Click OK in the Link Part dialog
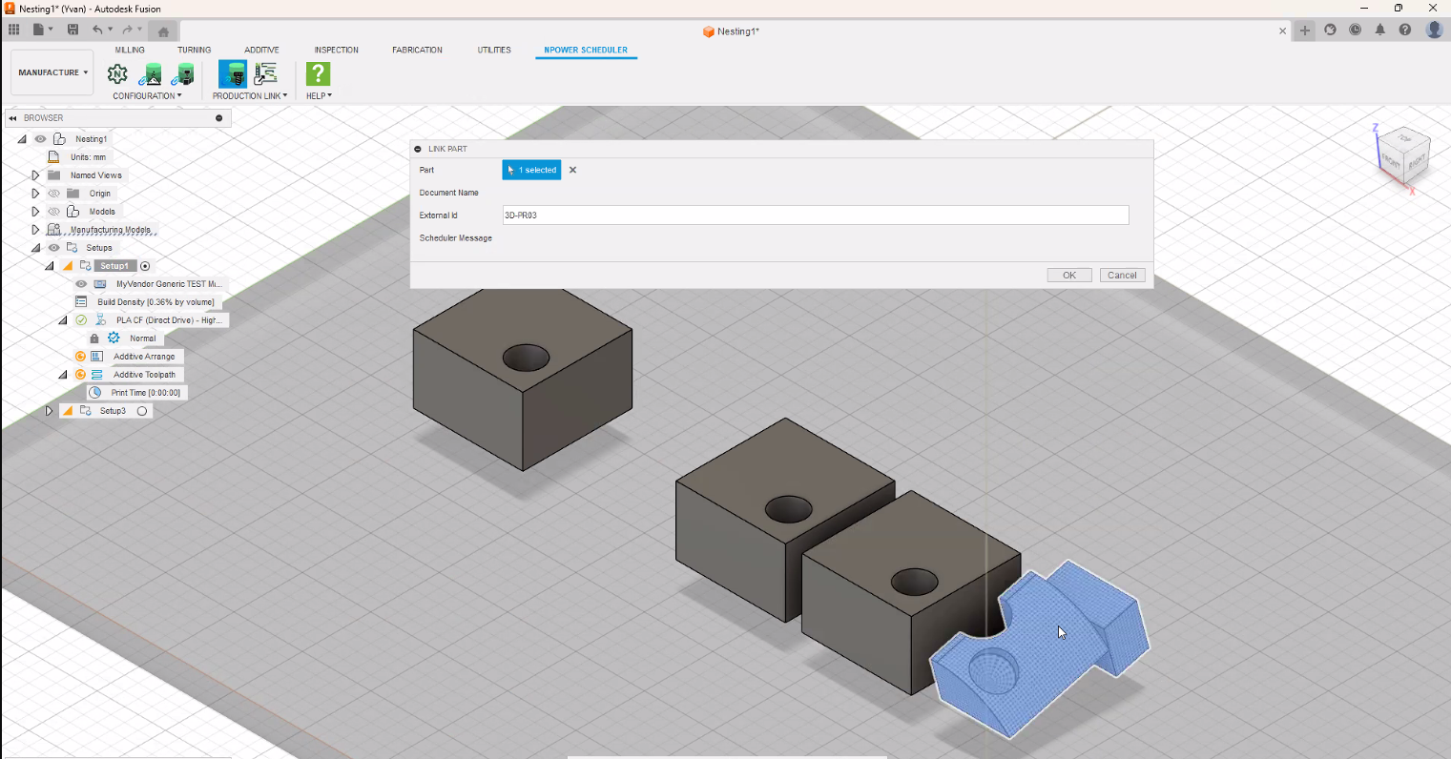The height and width of the screenshot is (759, 1451). 1068,275
